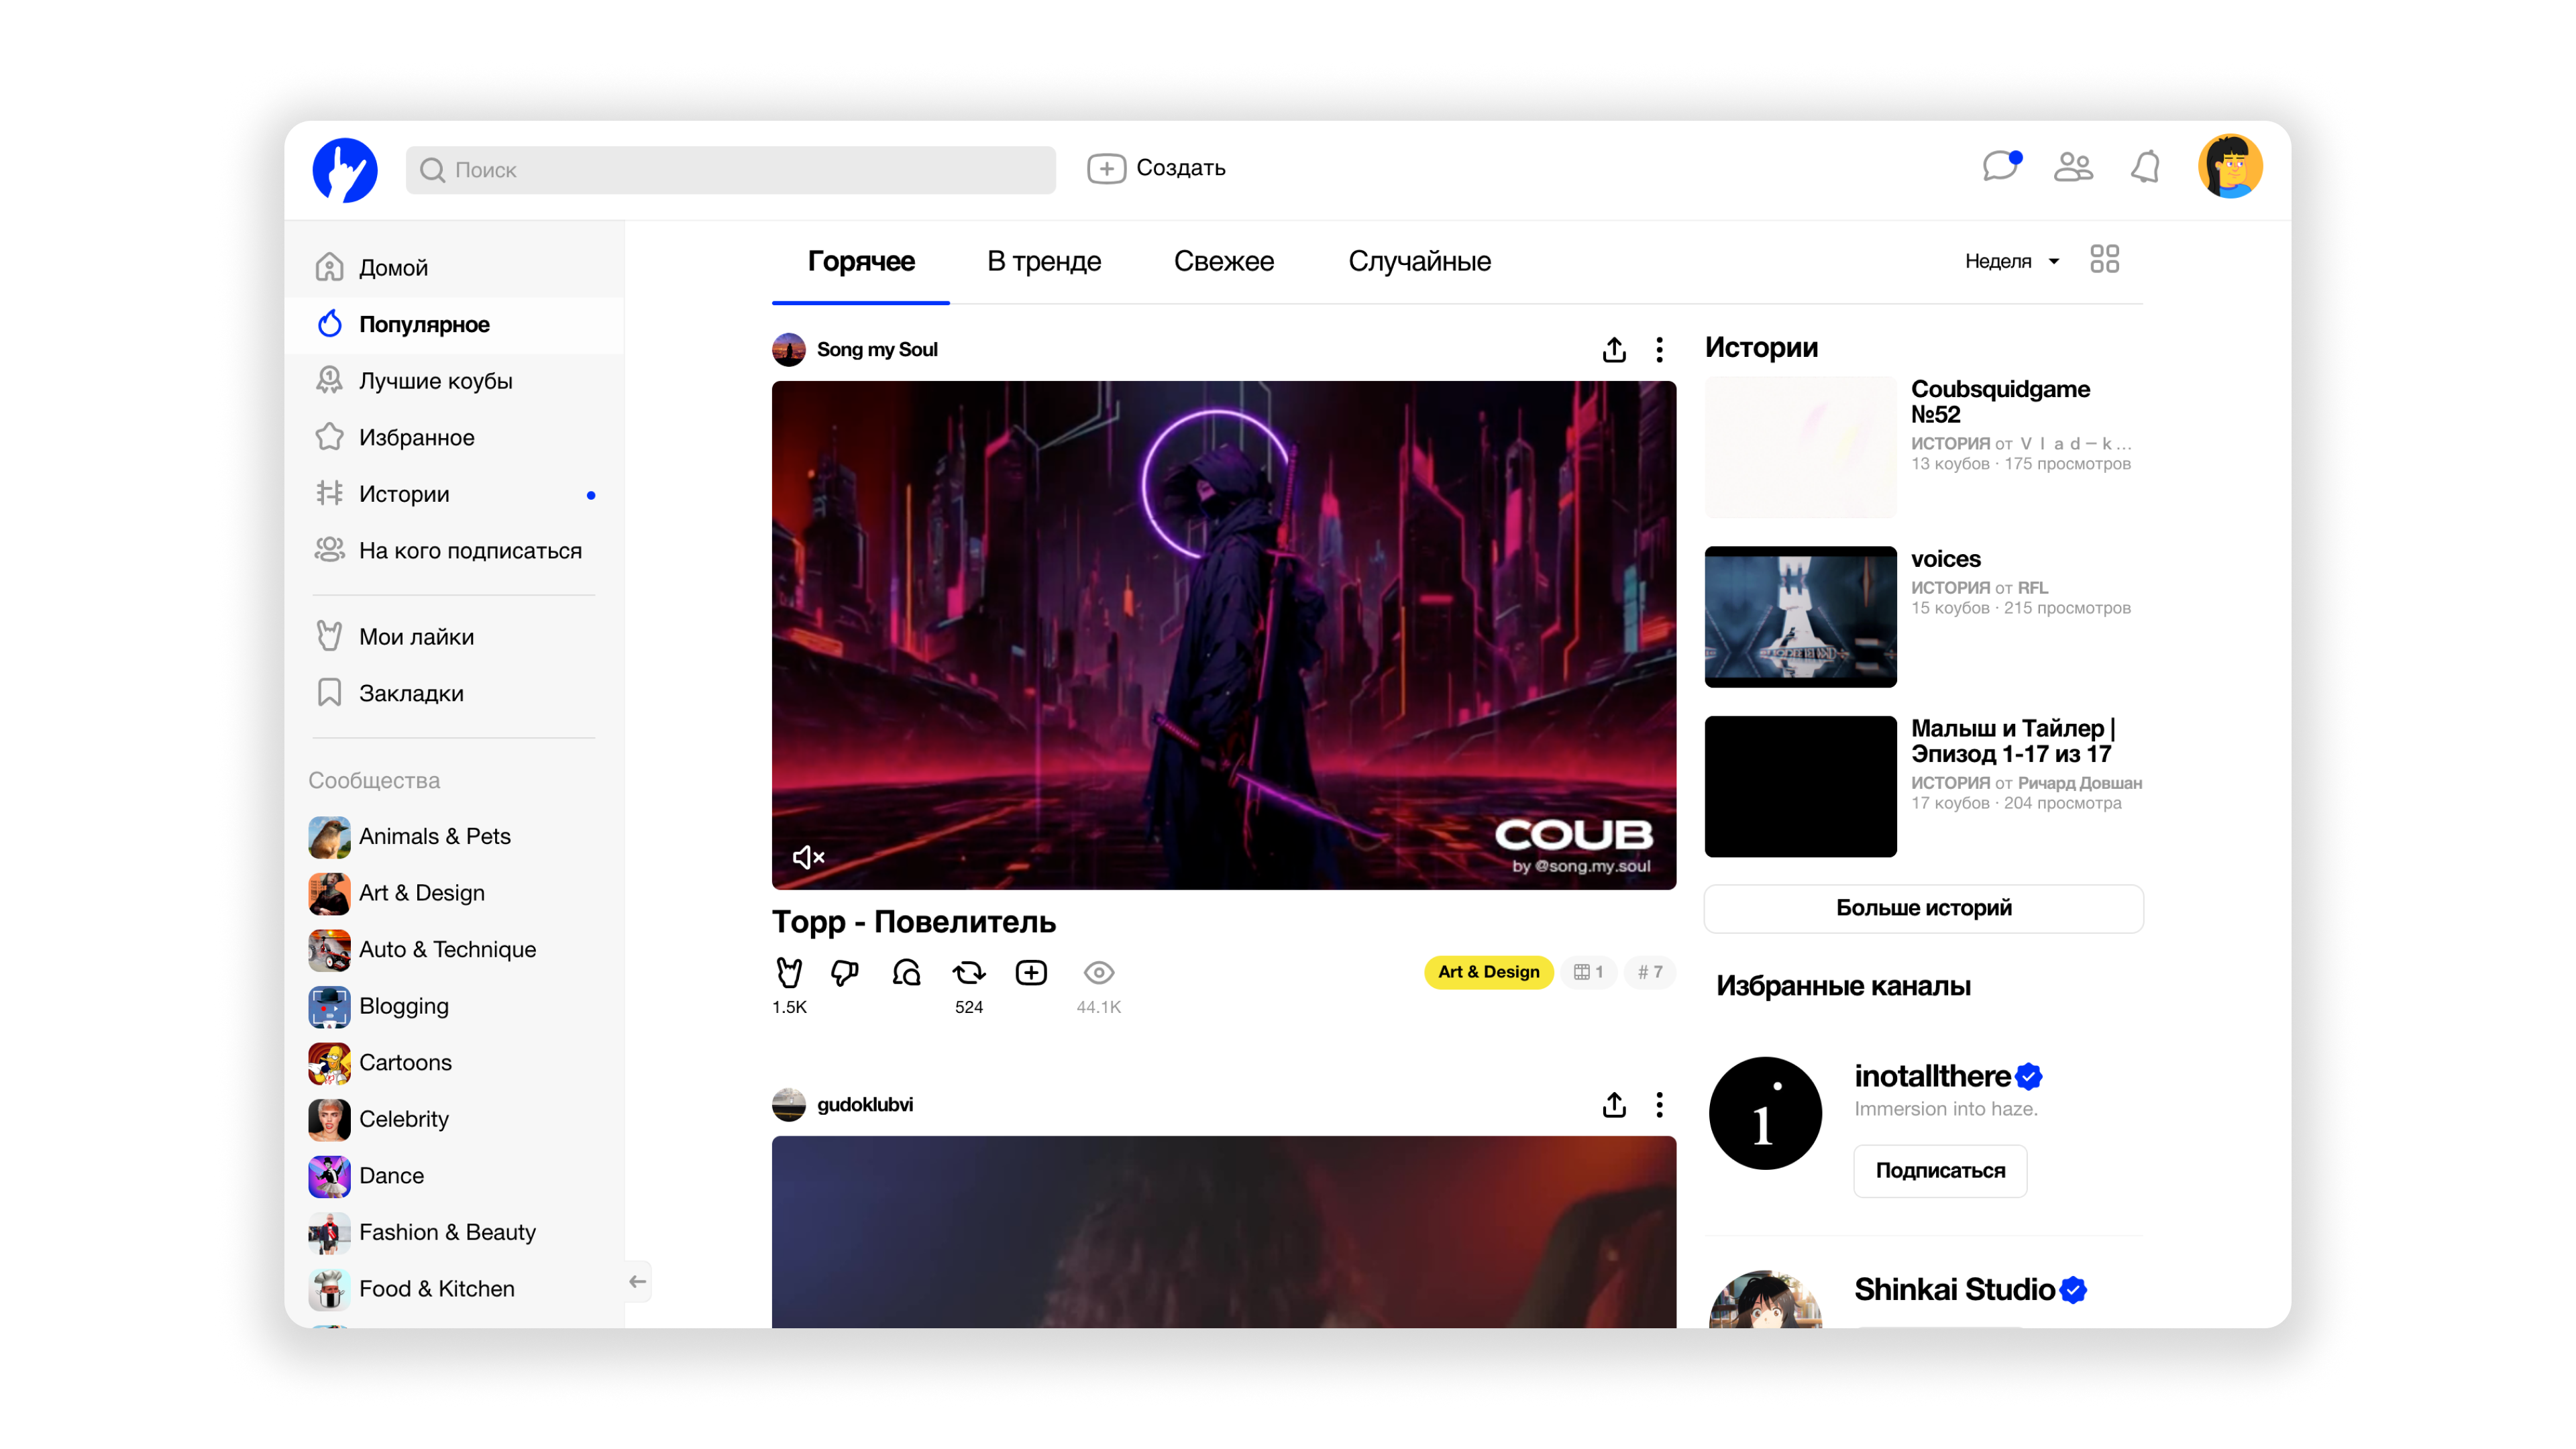Screen dimensions: 2576x1449
Task: Open the notifications bell
Action: pyautogui.click(x=2144, y=166)
